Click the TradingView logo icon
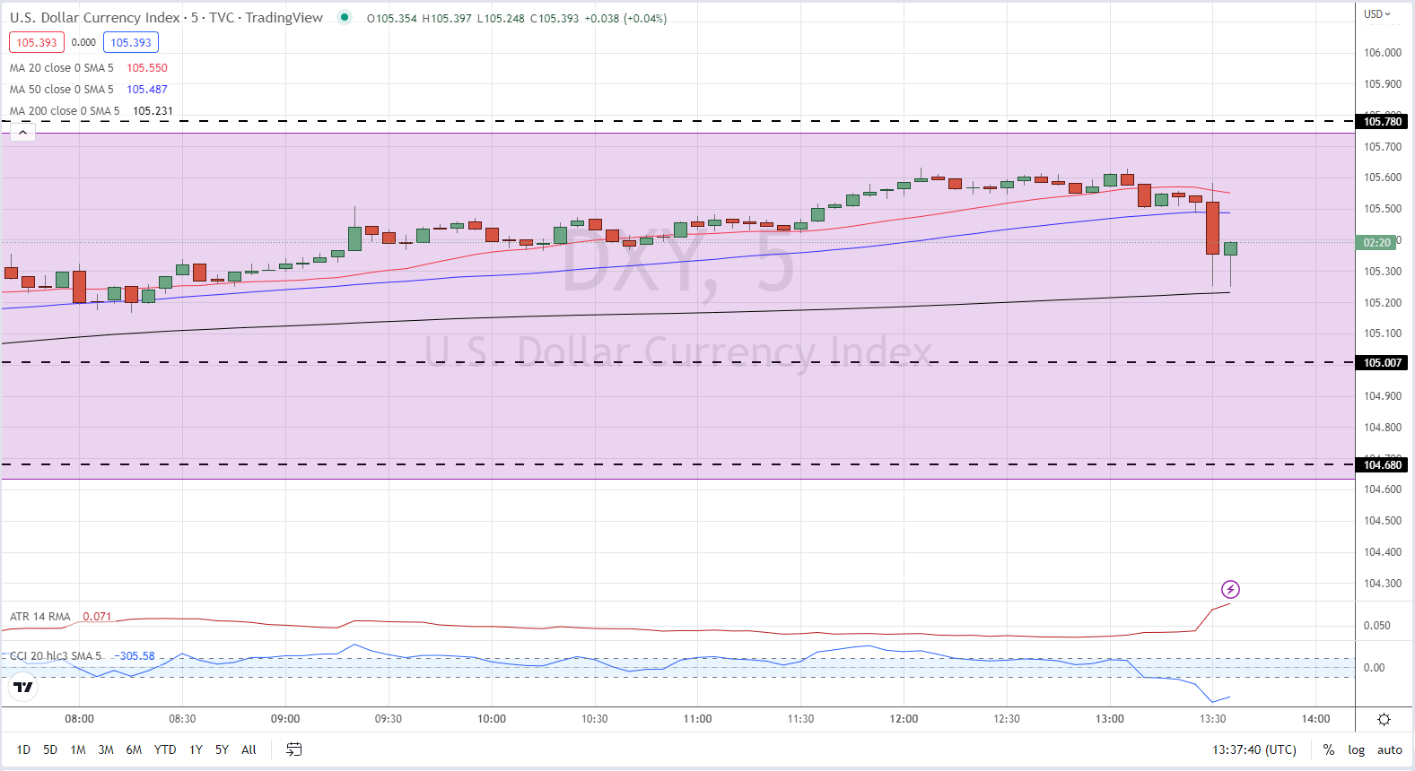Viewport: 1415px width, 771px height. tap(23, 687)
